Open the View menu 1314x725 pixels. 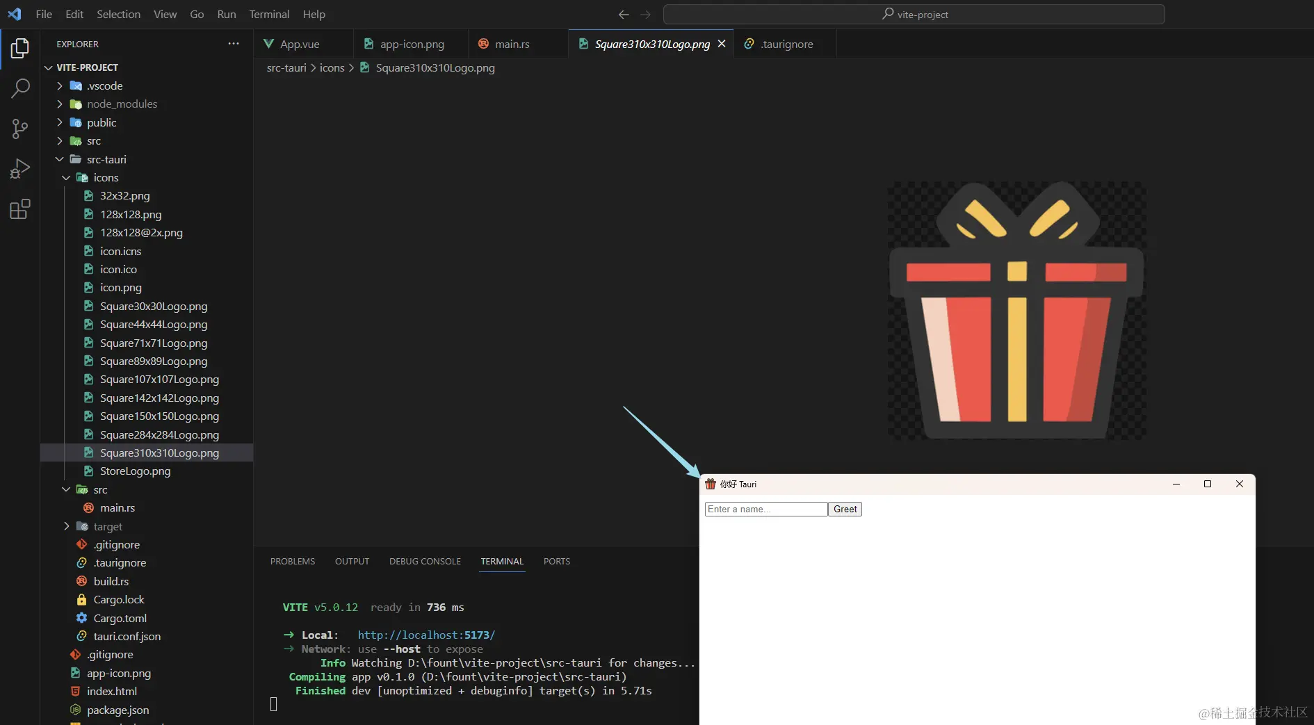(x=165, y=14)
